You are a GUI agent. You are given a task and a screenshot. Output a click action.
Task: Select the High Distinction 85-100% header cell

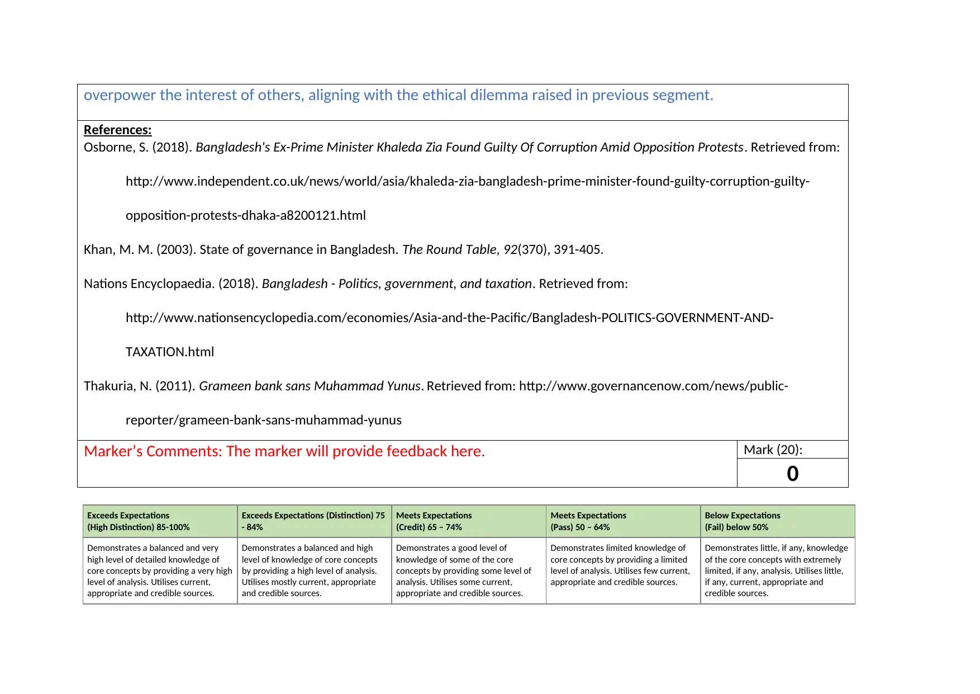[160, 521]
